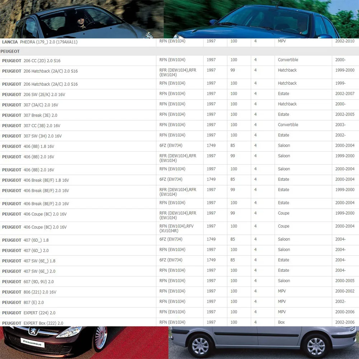Click the year range 2002-2005
The width and height of the screenshot is (359, 359).
click(x=345, y=114)
